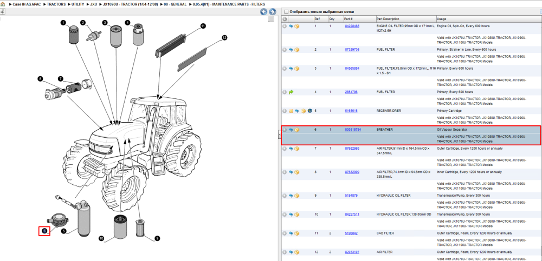Click the blue arrow icon in BREATHER row
542x261 pixels.
(291, 130)
